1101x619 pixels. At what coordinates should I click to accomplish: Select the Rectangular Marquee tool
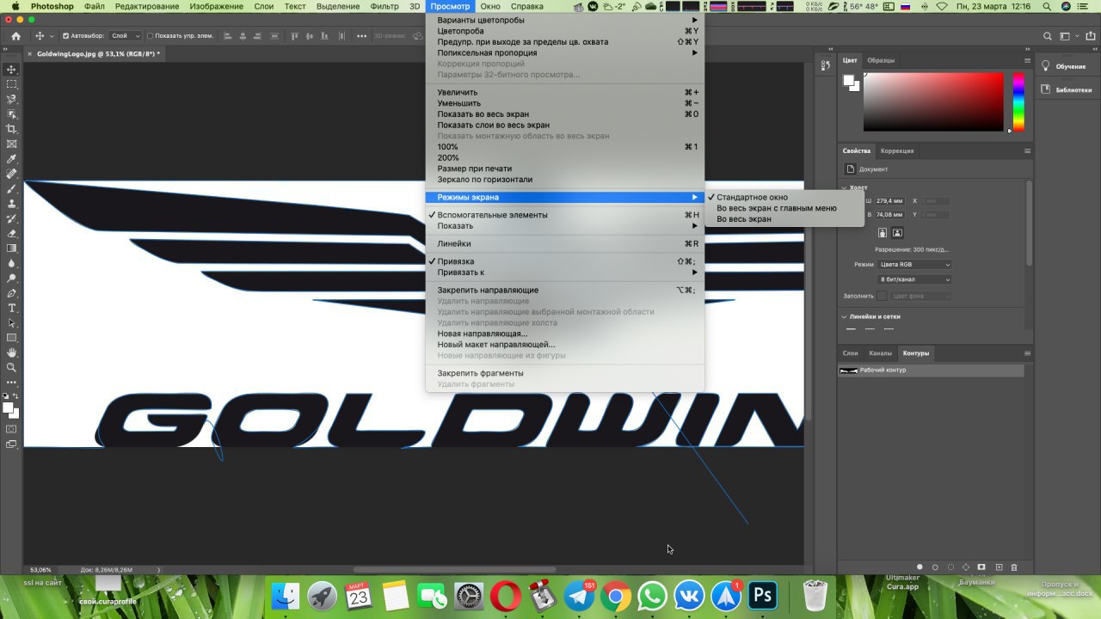click(11, 84)
